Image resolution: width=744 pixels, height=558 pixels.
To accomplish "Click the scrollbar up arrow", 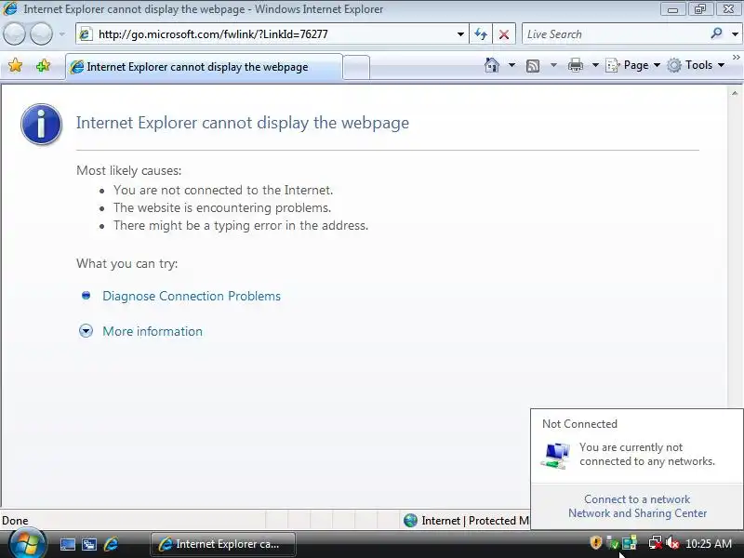I will click(x=735, y=94).
